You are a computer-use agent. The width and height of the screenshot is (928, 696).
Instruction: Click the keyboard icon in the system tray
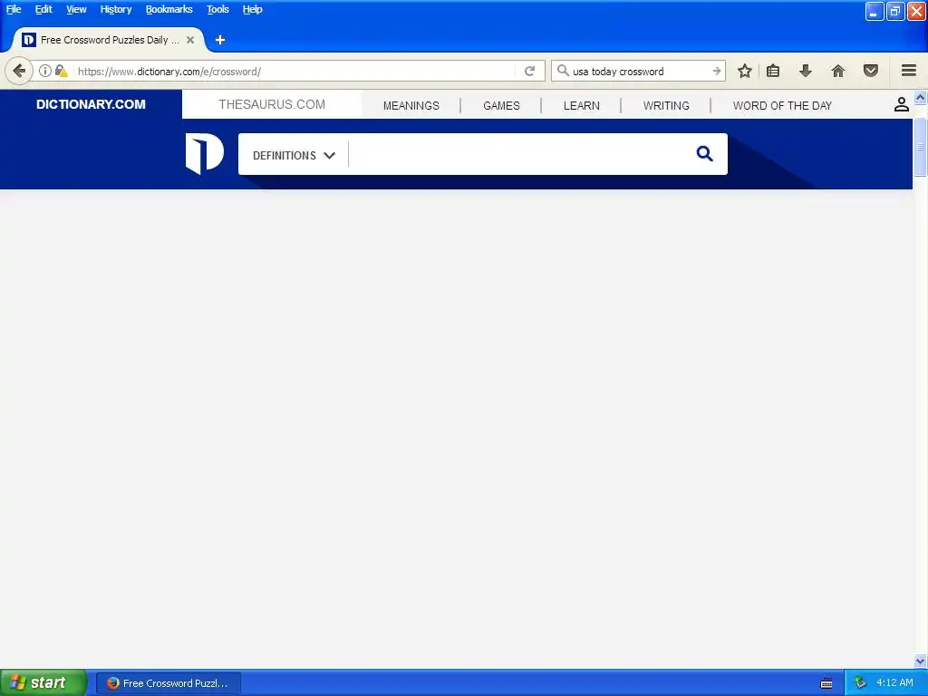tap(826, 683)
